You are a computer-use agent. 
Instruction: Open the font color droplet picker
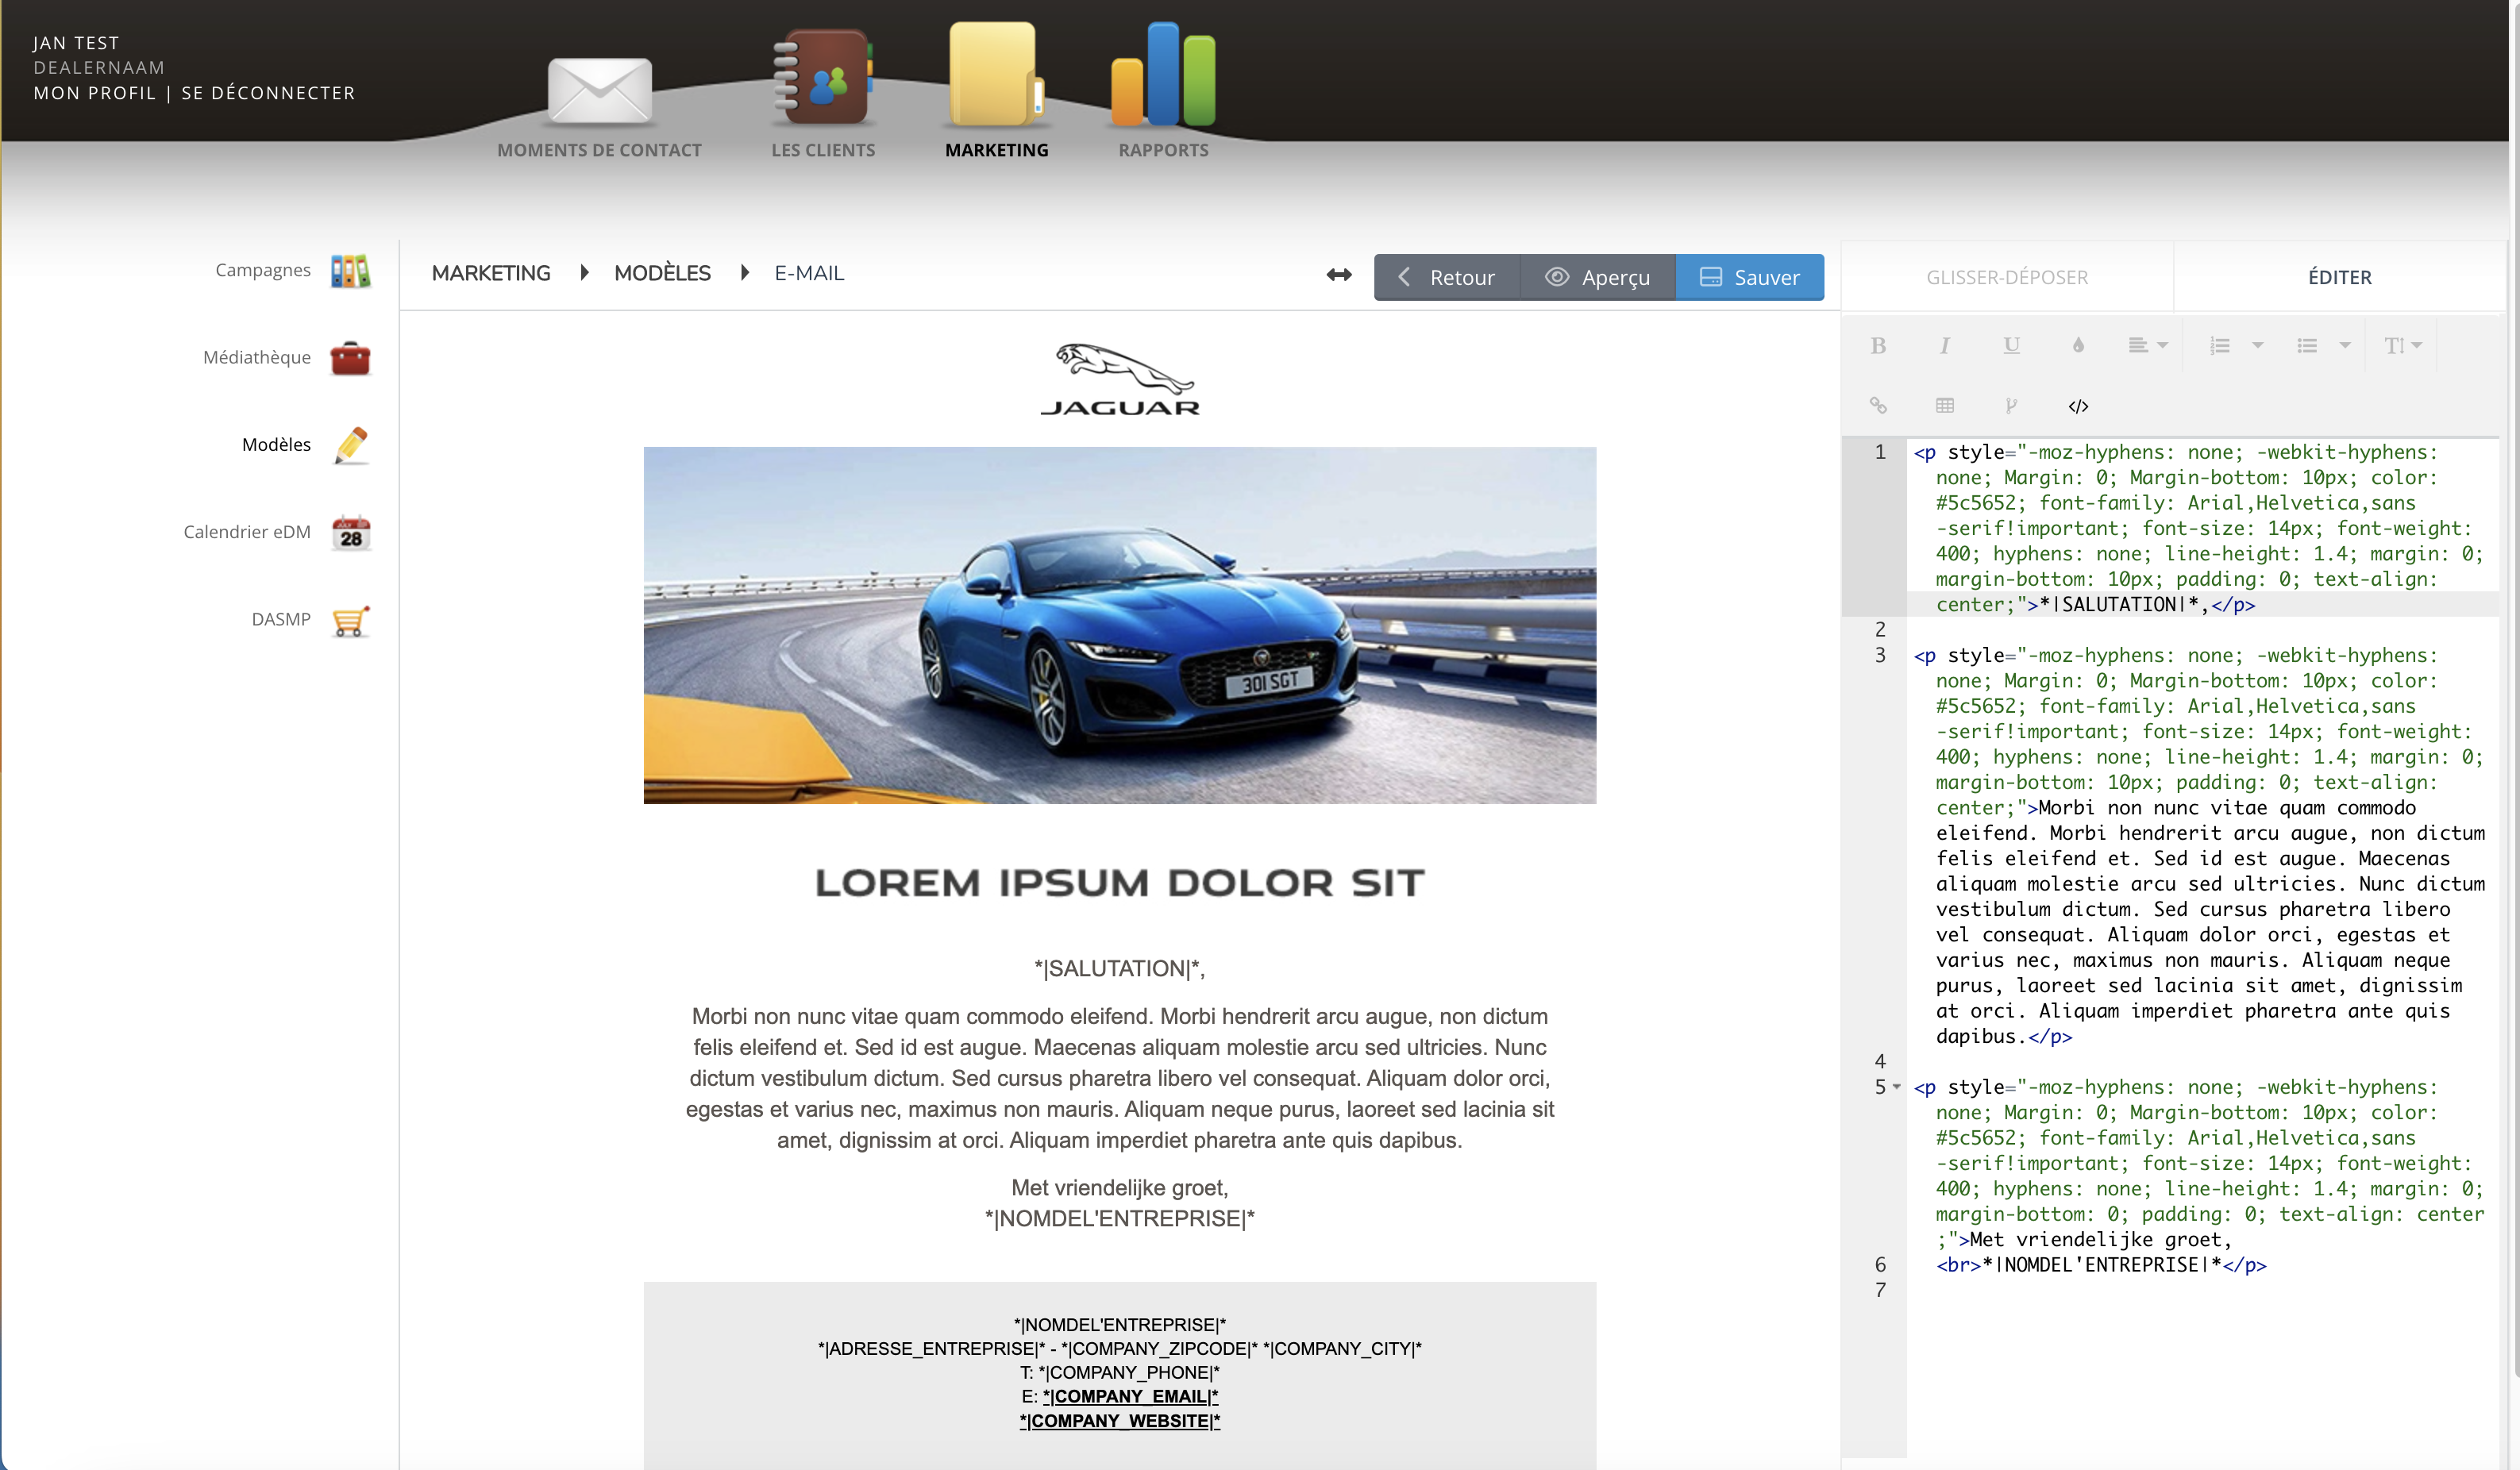coord(2078,345)
